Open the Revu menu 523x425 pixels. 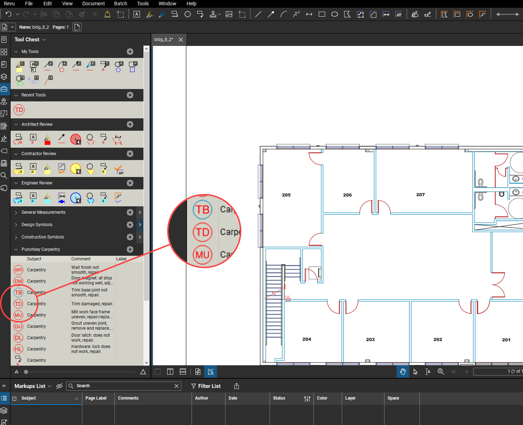click(x=9, y=4)
